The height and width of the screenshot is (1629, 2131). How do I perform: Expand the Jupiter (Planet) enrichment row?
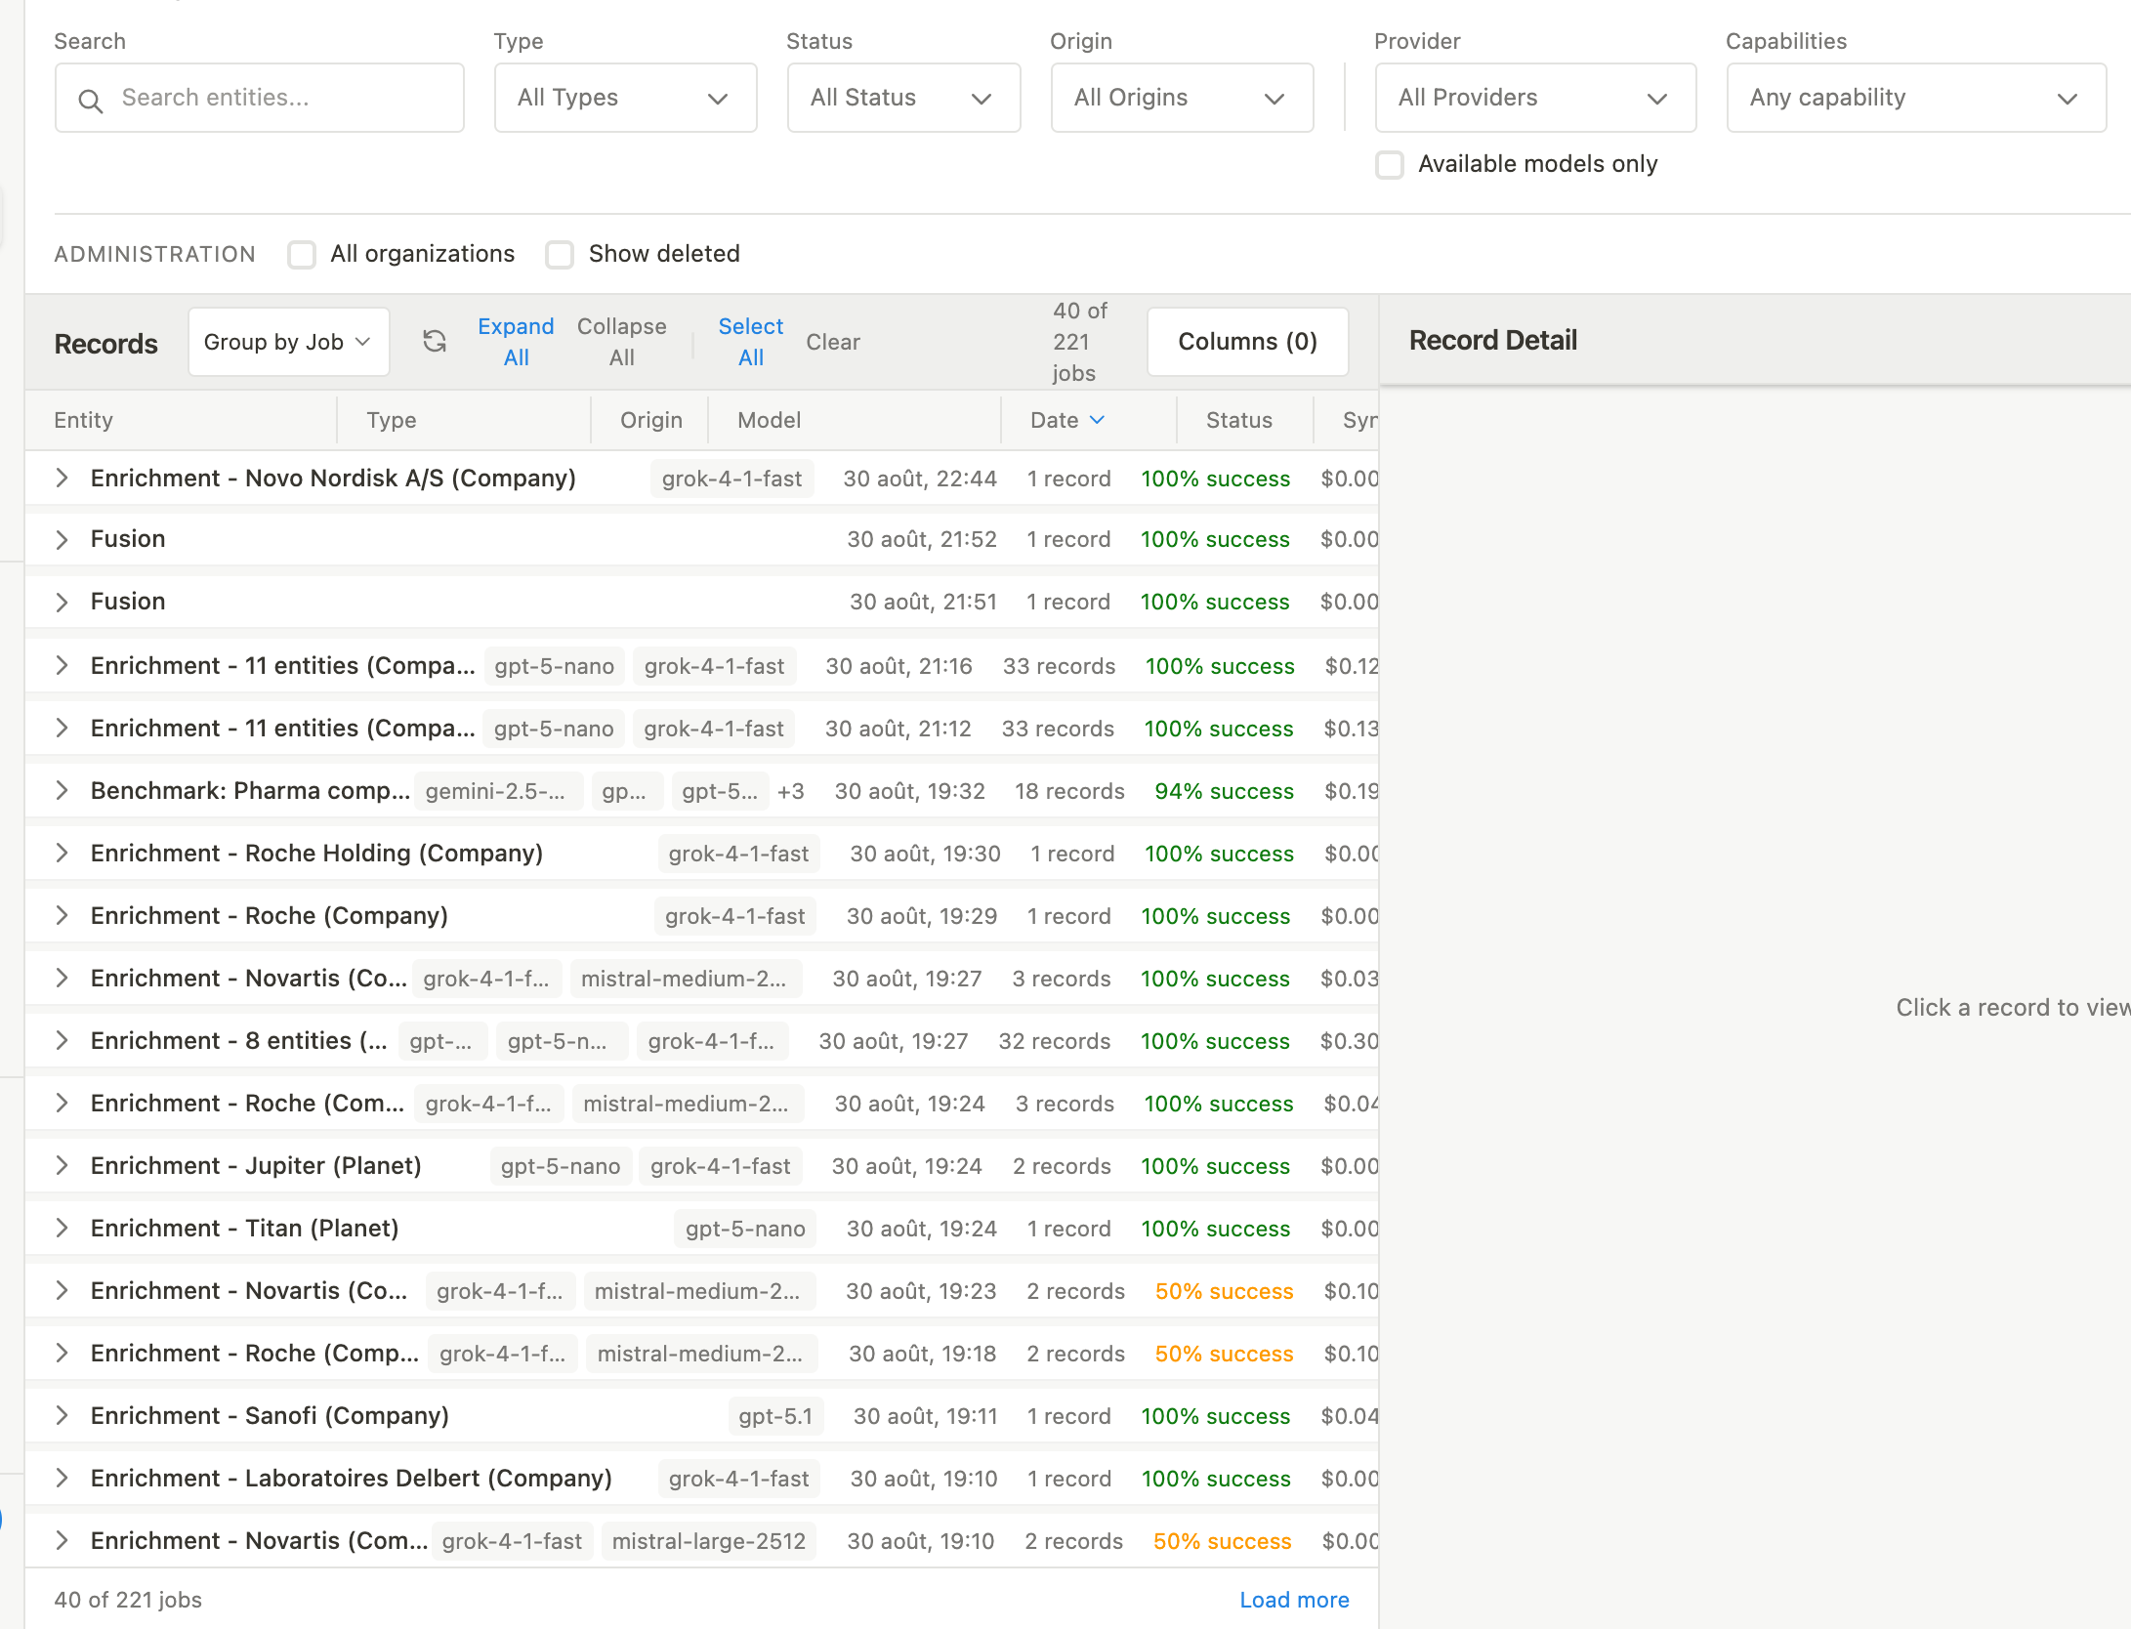pos(62,1166)
